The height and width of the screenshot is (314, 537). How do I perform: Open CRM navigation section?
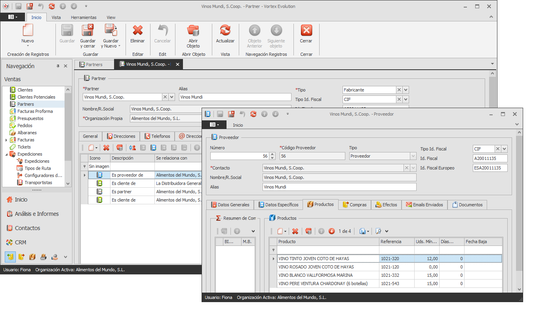(x=36, y=242)
